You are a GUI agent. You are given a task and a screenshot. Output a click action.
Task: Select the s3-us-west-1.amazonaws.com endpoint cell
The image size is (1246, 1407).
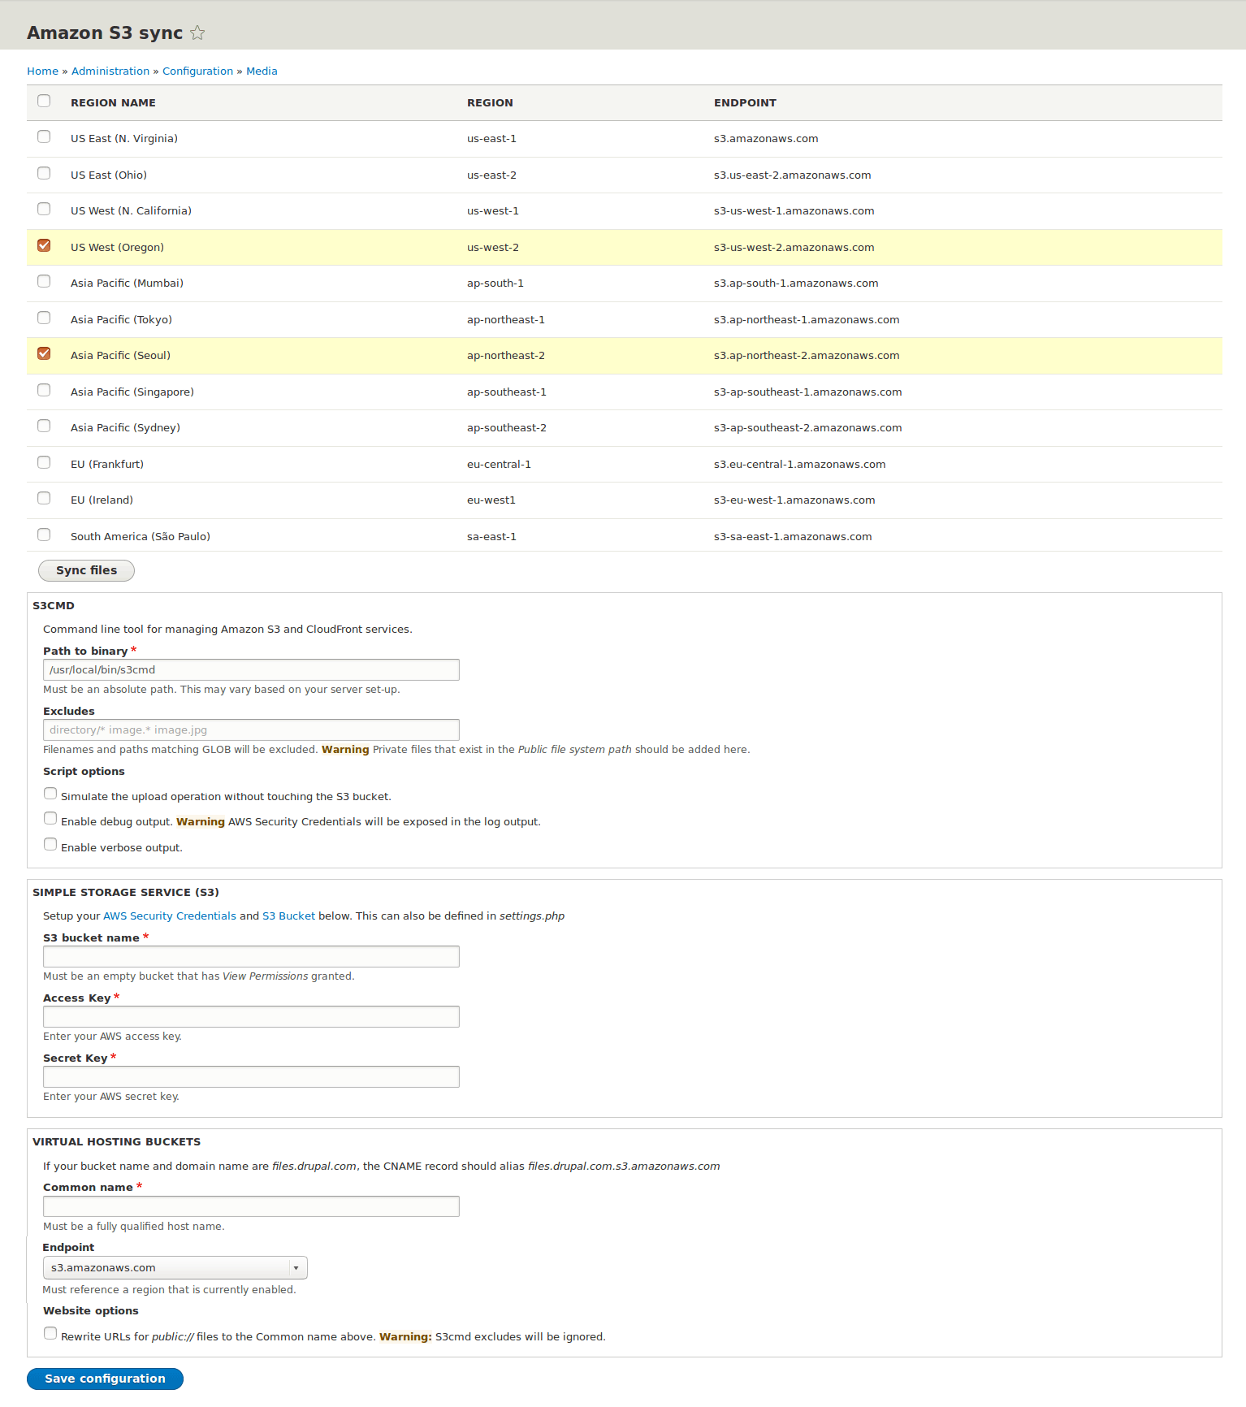pos(794,211)
